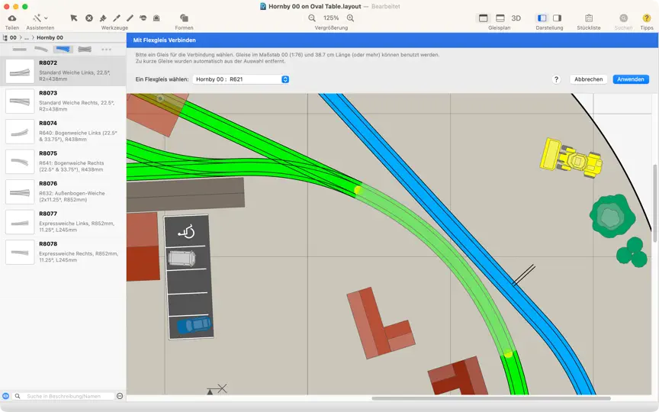Select the delete (X circle) tool

(89, 18)
